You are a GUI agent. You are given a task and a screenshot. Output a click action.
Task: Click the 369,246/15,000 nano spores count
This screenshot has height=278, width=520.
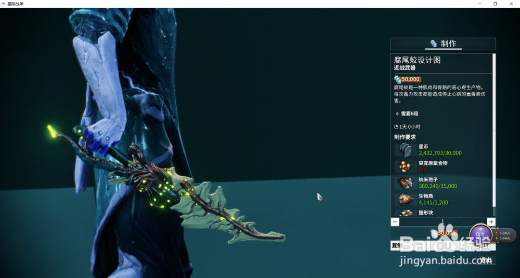(x=438, y=186)
